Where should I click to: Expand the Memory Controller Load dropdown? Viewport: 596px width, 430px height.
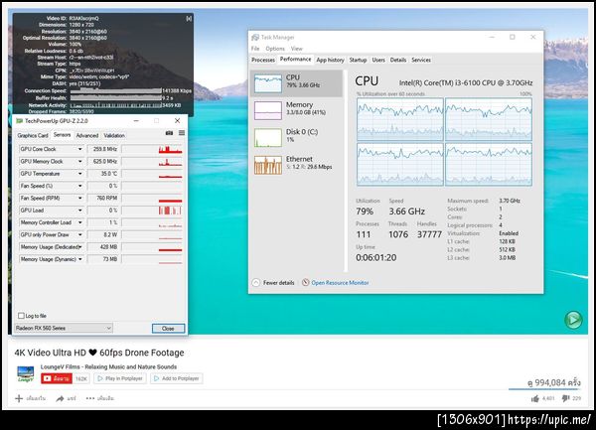(x=79, y=222)
